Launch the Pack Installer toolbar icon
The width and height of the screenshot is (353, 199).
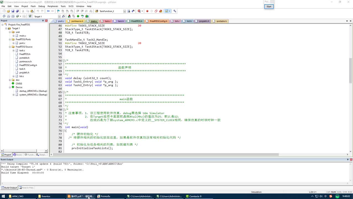pos(87,16)
